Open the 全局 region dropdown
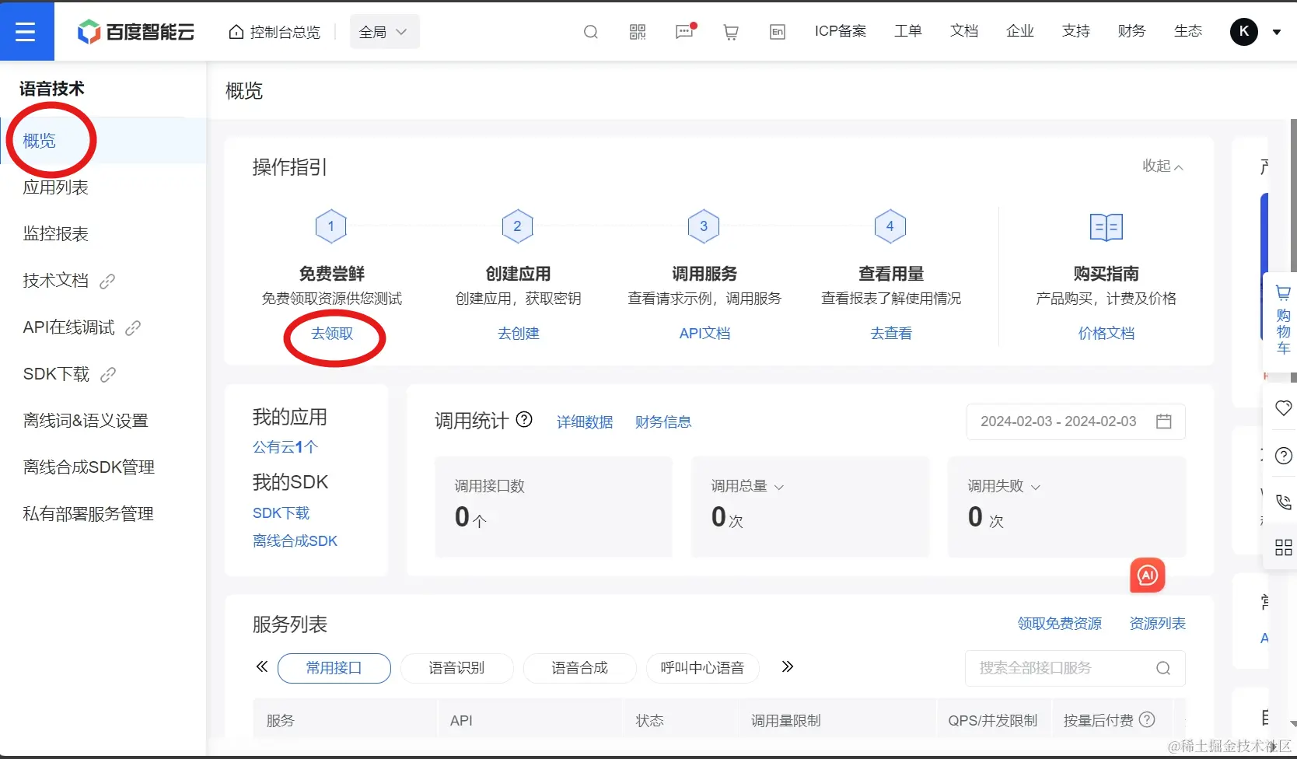Viewport: 1297px width, 759px height. coord(384,32)
